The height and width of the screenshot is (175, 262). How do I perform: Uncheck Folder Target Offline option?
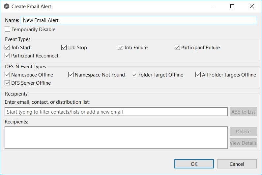tap(134, 75)
